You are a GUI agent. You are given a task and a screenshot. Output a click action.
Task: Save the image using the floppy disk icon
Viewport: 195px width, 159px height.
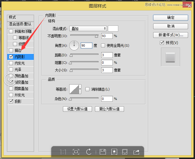click(x=103, y=152)
